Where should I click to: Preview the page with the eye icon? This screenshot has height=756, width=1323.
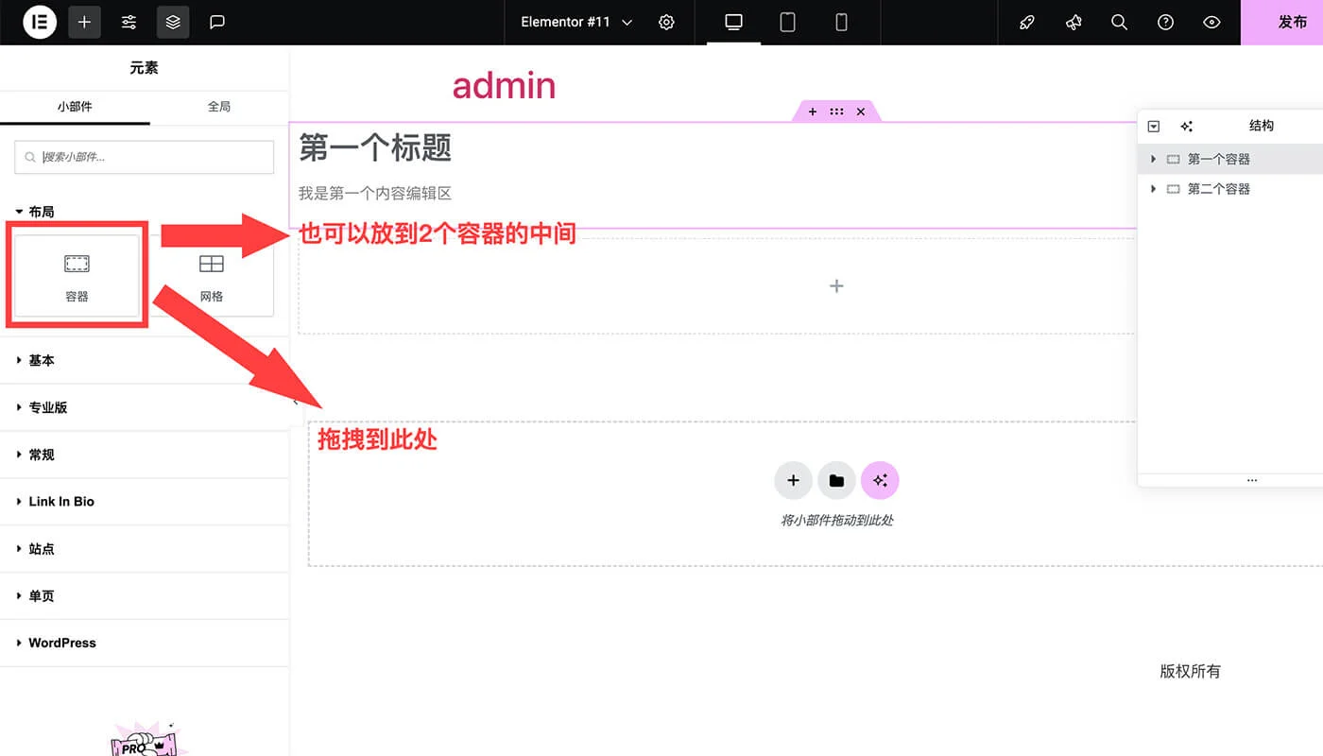point(1211,22)
